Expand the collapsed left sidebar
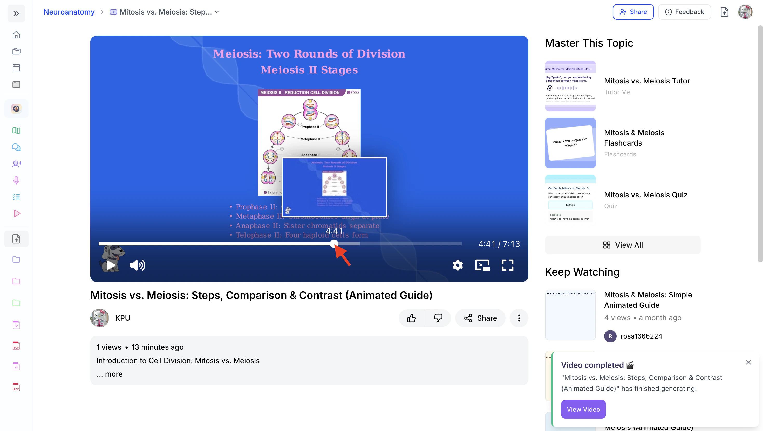This screenshot has width=763, height=431. click(16, 13)
